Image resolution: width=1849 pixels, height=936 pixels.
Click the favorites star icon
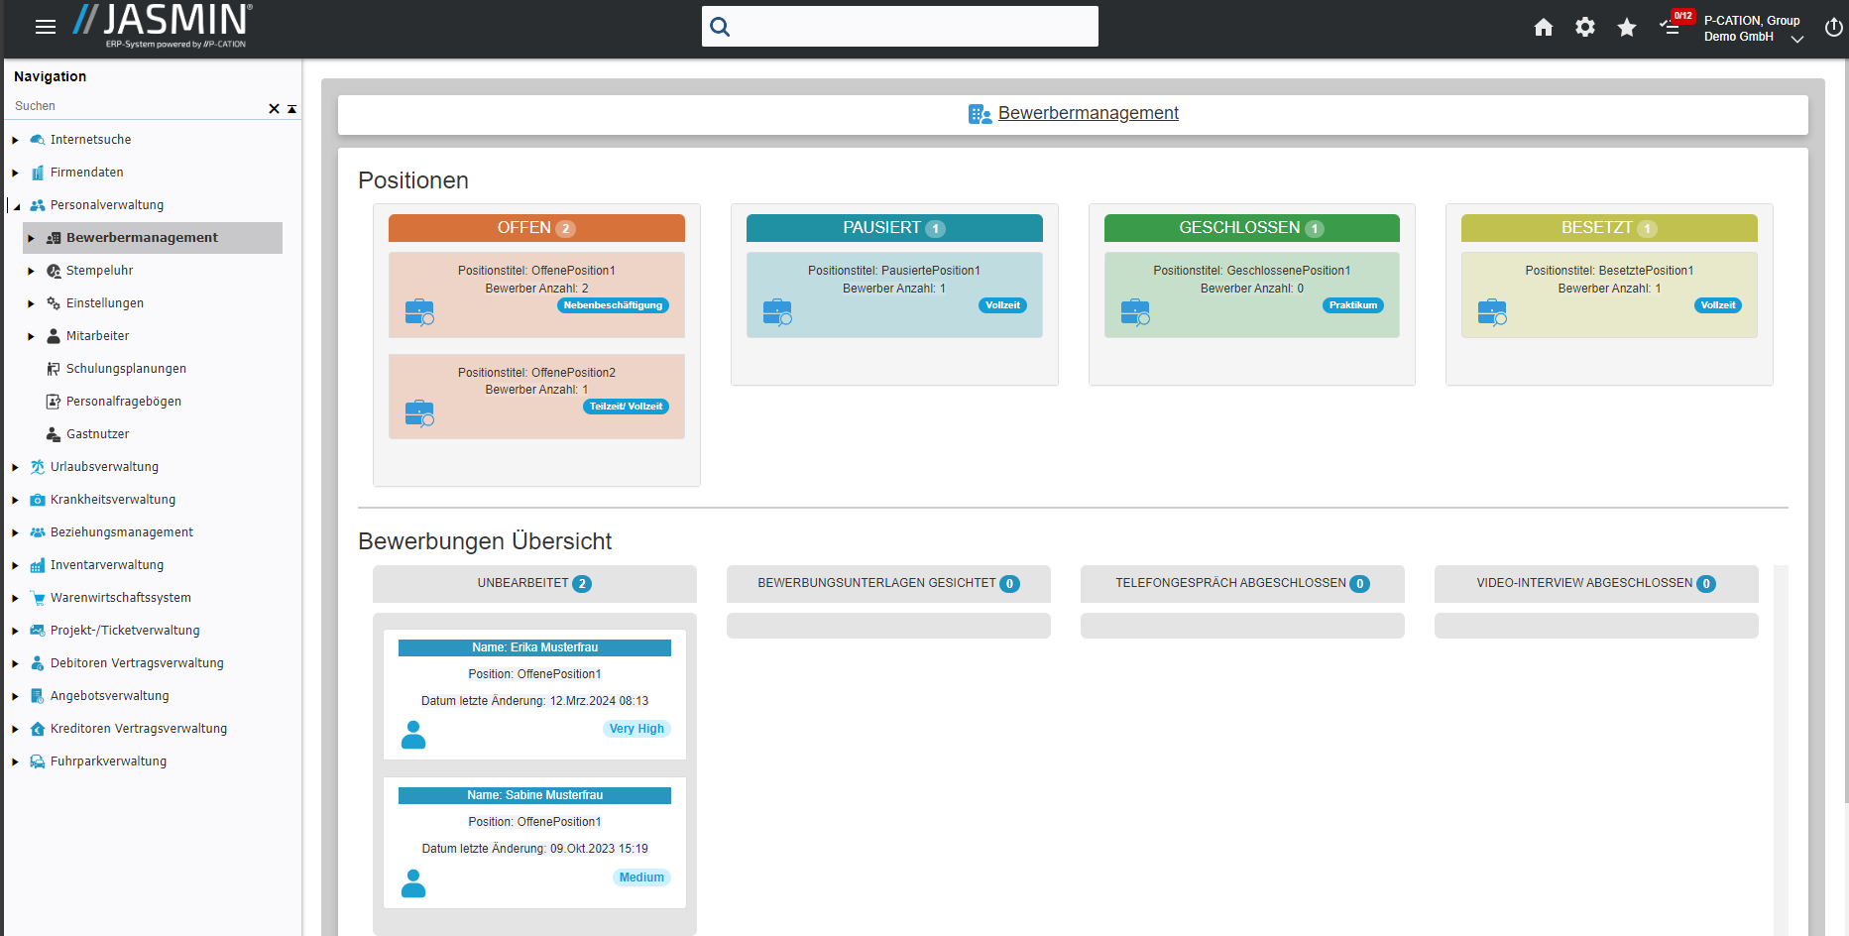coord(1626,28)
